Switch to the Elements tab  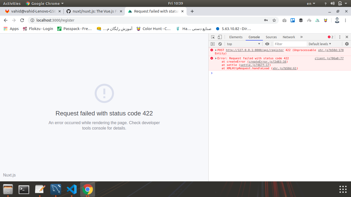(236, 37)
